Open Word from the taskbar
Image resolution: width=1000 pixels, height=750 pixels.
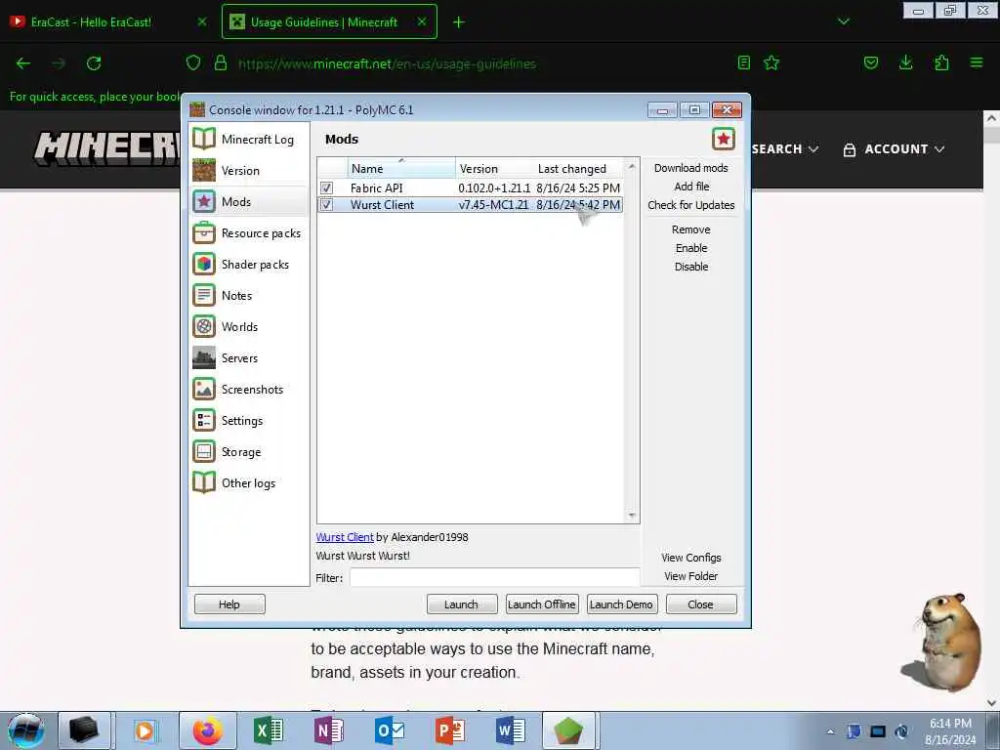[x=510, y=730]
